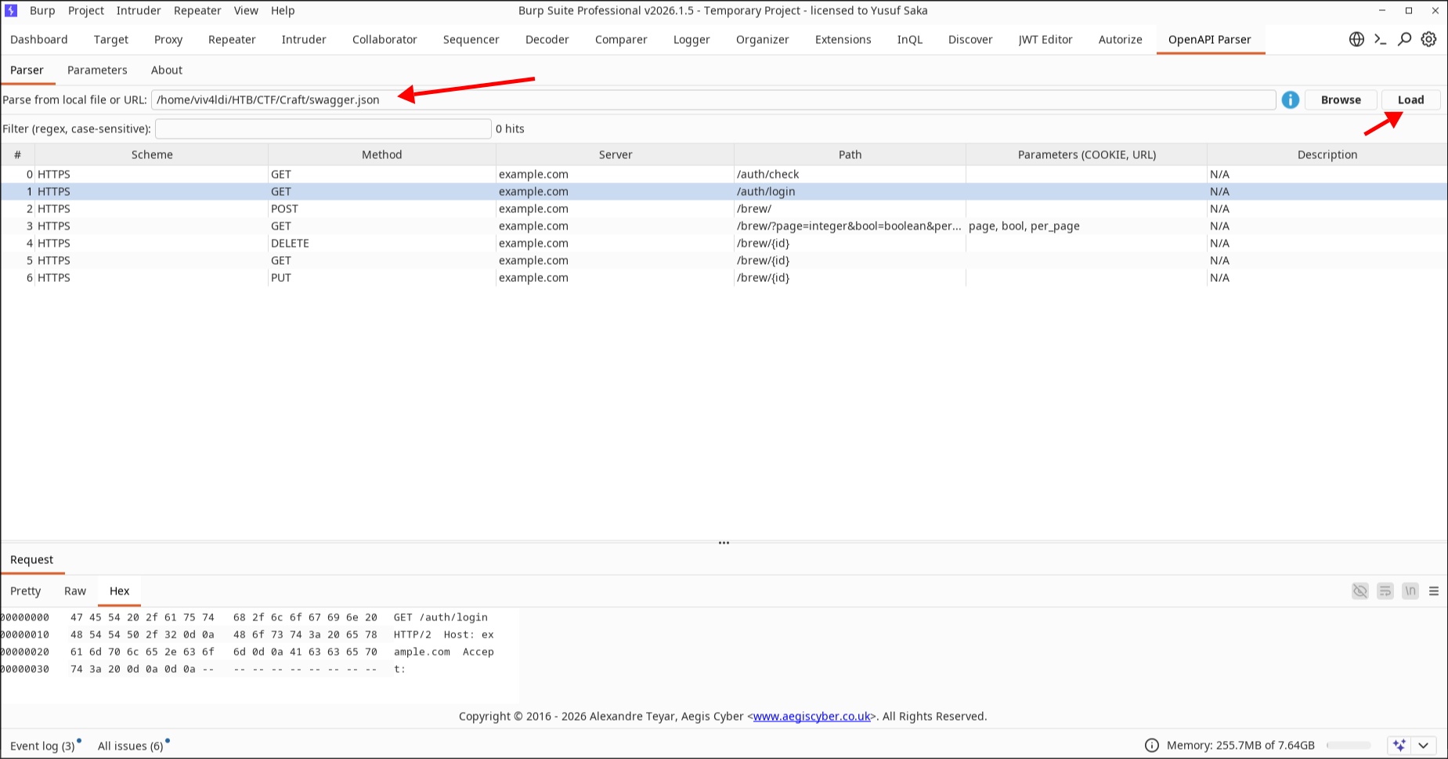Open the www.aegiscyber.co.uk link
Image resolution: width=1448 pixels, height=759 pixels.
(811, 716)
